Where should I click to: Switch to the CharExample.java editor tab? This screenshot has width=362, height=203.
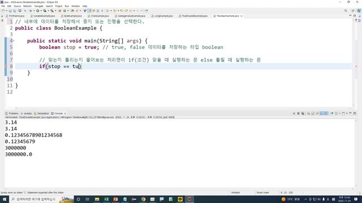98,16
